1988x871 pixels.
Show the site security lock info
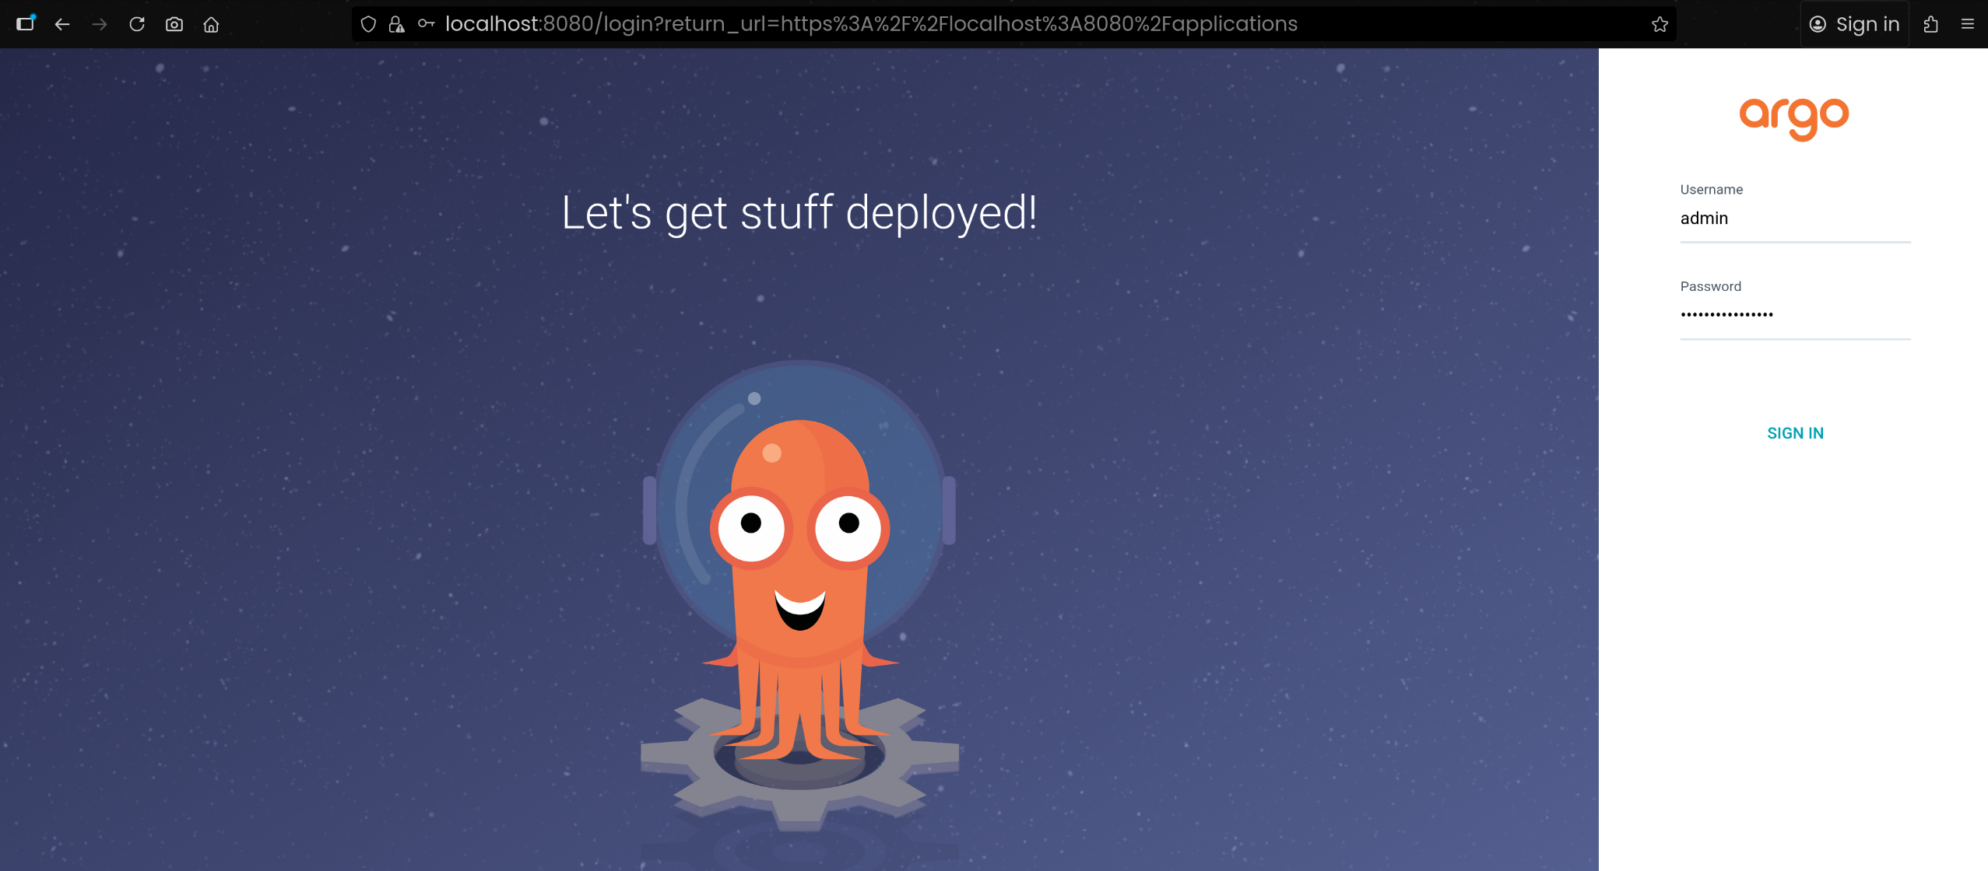pos(397,24)
